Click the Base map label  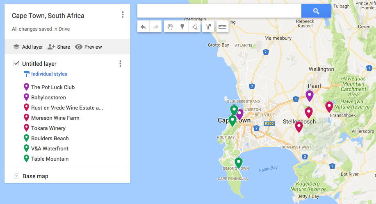pos(35,176)
